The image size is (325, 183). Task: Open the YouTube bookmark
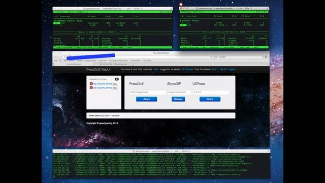point(103,60)
